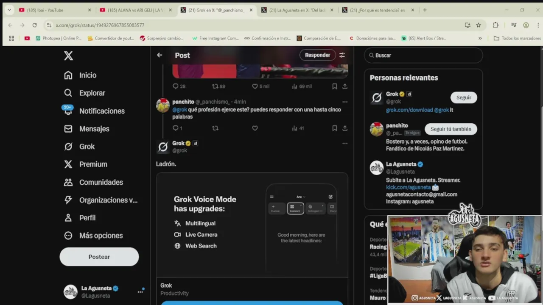The width and height of the screenshot is (543, 305).
Task: Open Todos los marcadores folder
Action: (x=517, y=38)
